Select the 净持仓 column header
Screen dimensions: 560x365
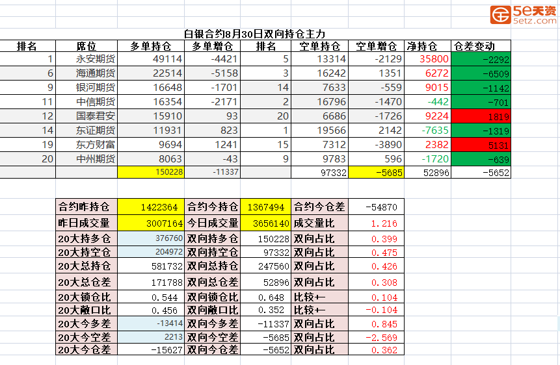427,46
